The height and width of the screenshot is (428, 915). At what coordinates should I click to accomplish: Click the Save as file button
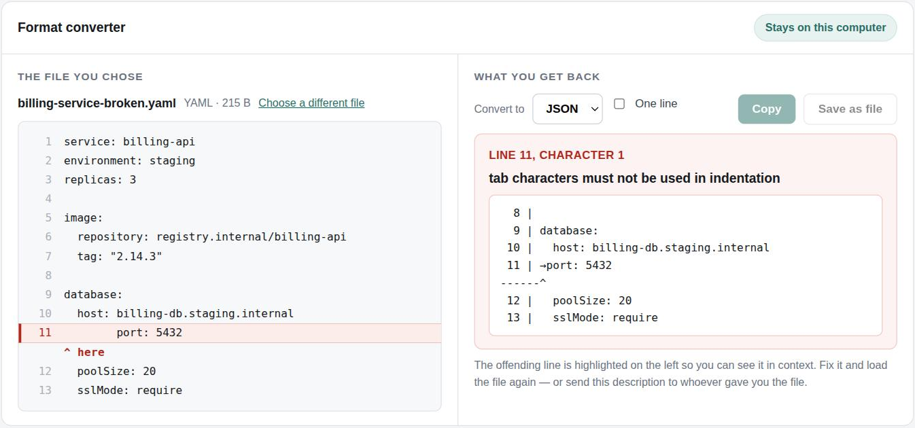850,109
